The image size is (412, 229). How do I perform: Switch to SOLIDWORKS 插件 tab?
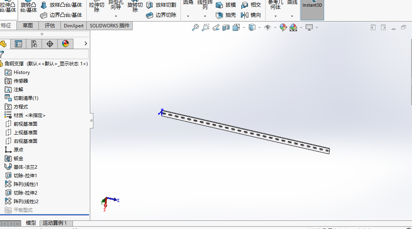pyautogui.click(x=109, y=26)
